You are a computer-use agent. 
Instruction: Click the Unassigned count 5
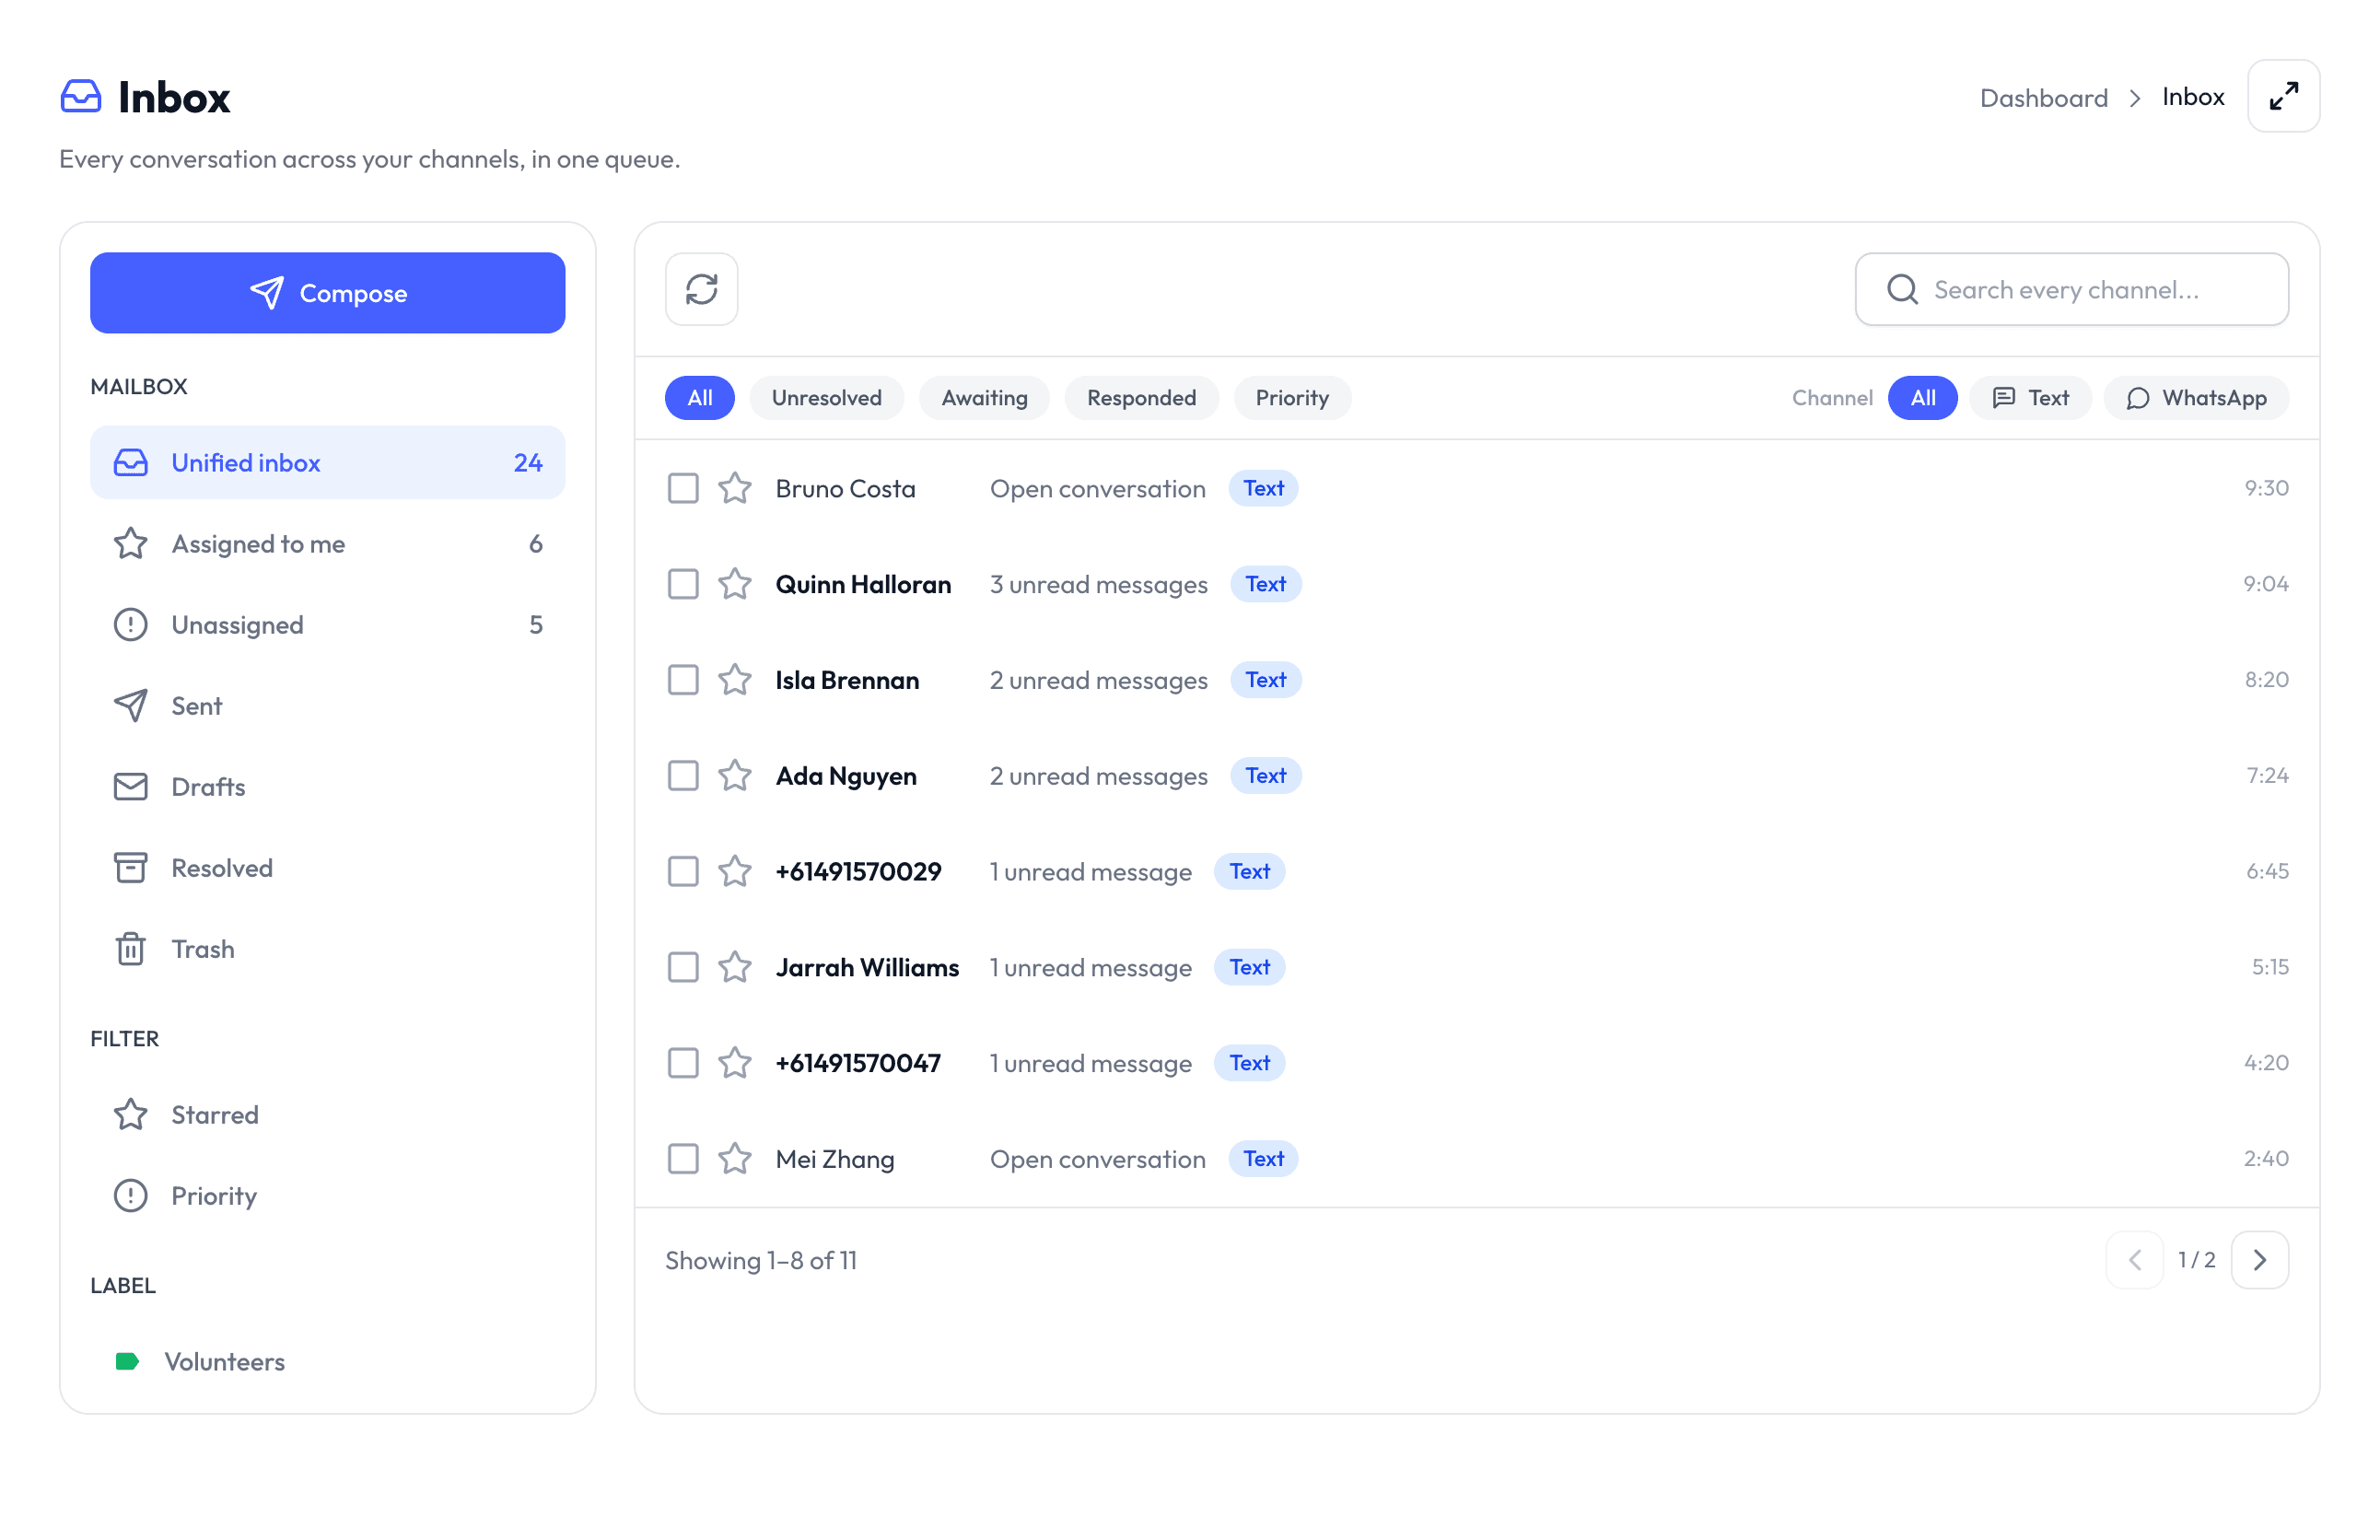[536, 625]
